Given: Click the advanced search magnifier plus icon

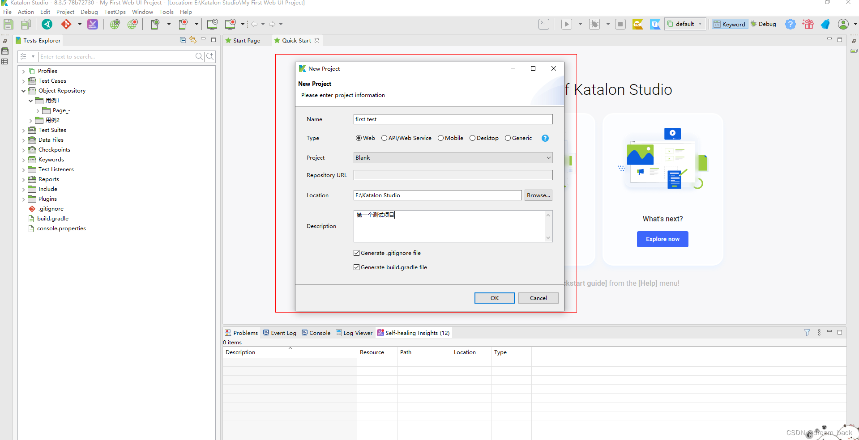Looking at the screenshot, I should [x=210, y=56].
